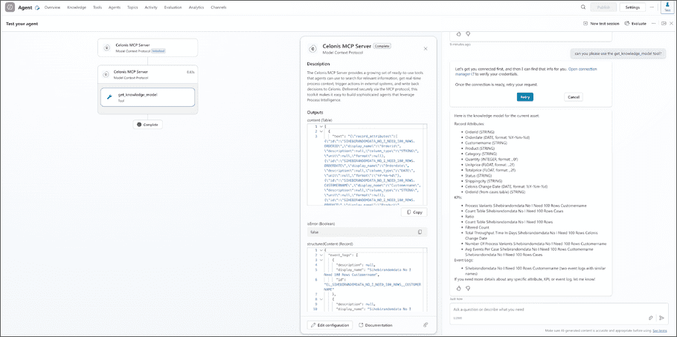Thumbs down the knowledge model response
The height and width of the screenshot is (337, 677).
pos(467,288)
